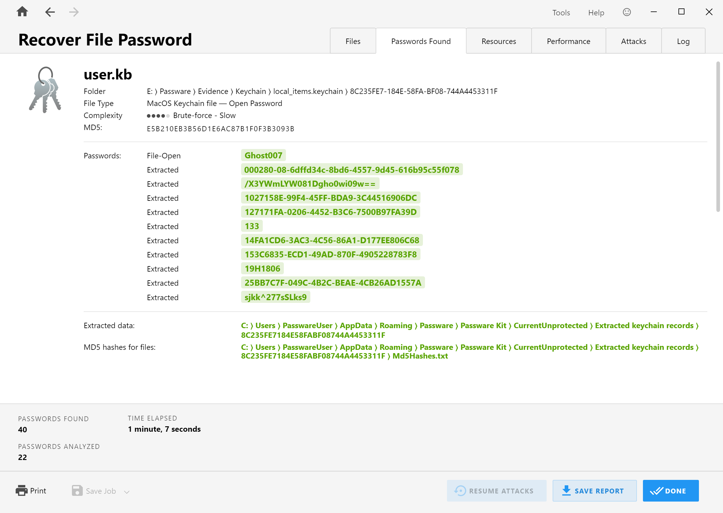Expand the Save Job dropdown chevron
723x513 pixels.
(x=127, y=492)
